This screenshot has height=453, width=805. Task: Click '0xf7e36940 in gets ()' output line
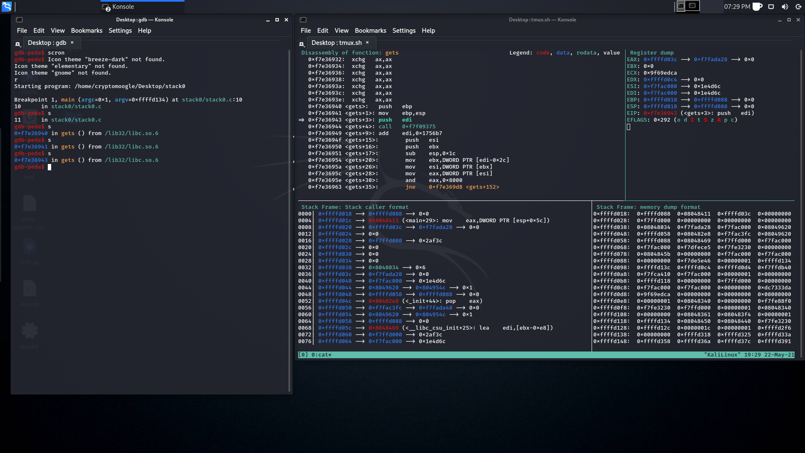[x=86, y=133]
